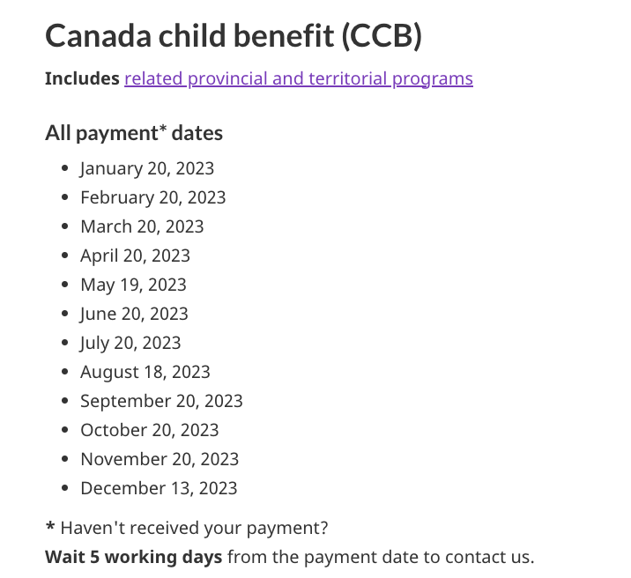Click the bold Wait 5 working days text
The height and width of the screenshot is (578, 631).
click(133, 557)
